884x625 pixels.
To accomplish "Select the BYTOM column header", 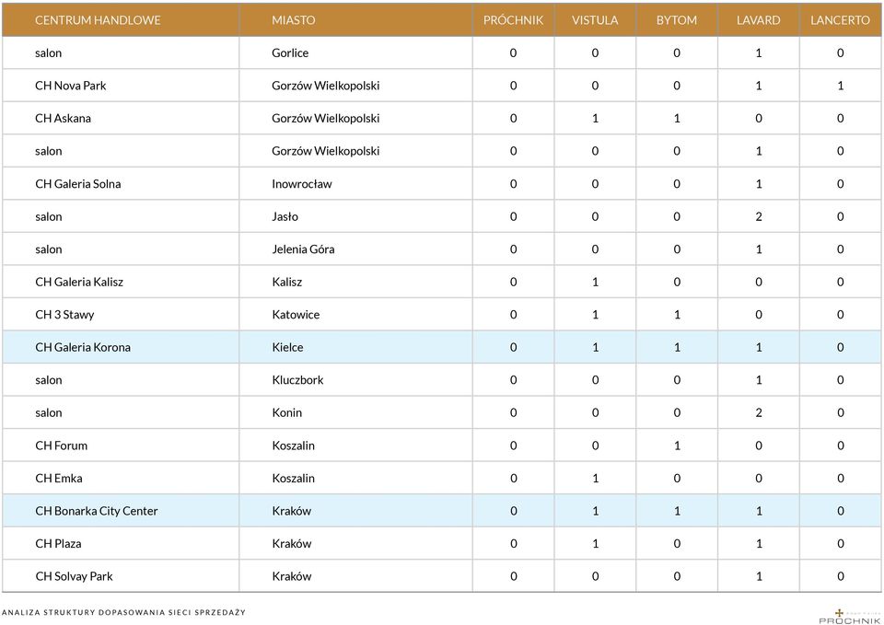I will 677,20.
